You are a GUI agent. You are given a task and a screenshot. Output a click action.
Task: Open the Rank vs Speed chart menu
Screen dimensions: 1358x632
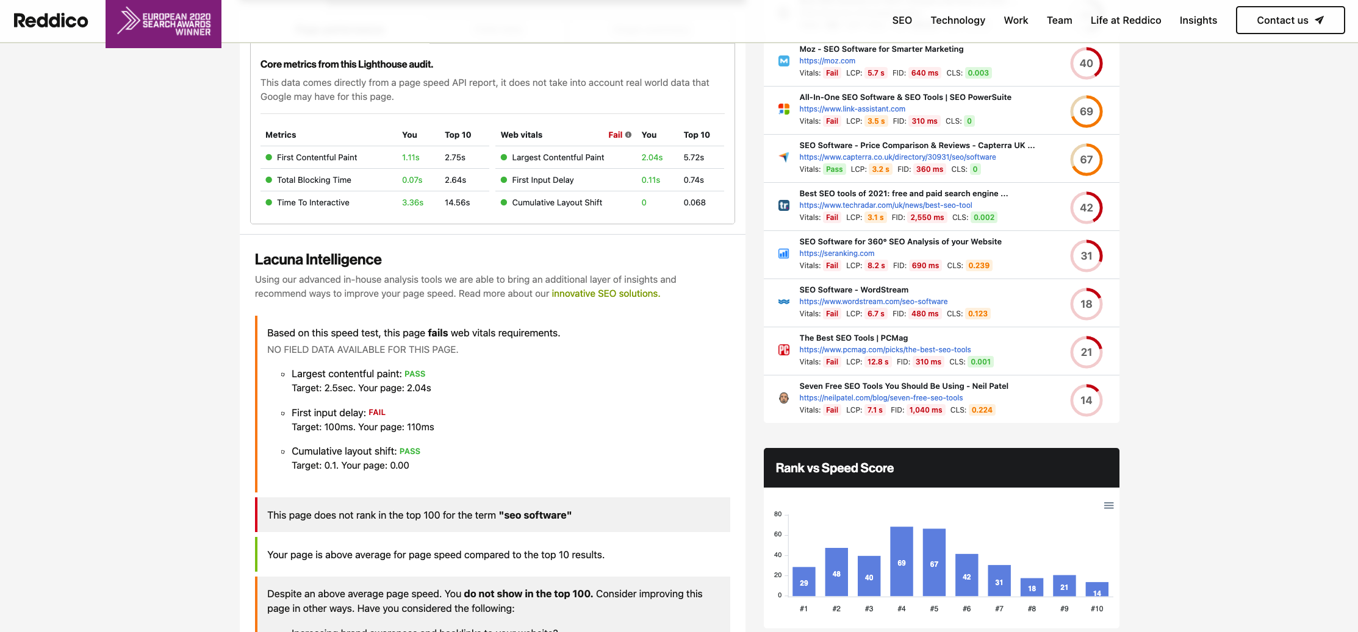(1108, 506)
